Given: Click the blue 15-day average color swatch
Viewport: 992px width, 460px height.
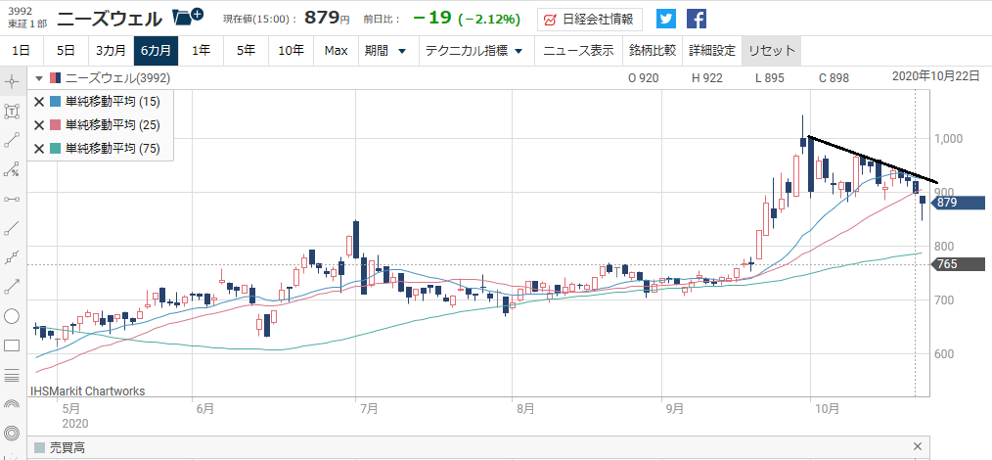Looking at the screenshot, I should pos(55,101).
